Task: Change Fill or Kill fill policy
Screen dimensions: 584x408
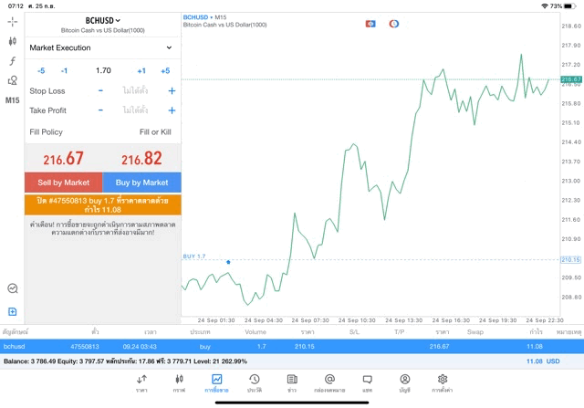Action: [x=155, y=132]
